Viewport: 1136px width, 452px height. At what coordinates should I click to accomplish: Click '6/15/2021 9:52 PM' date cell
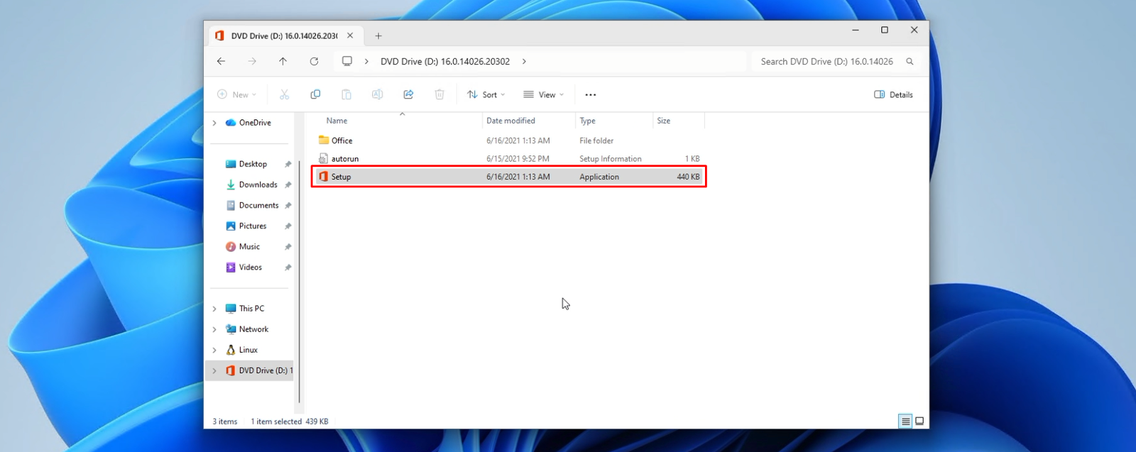point(518,159)
